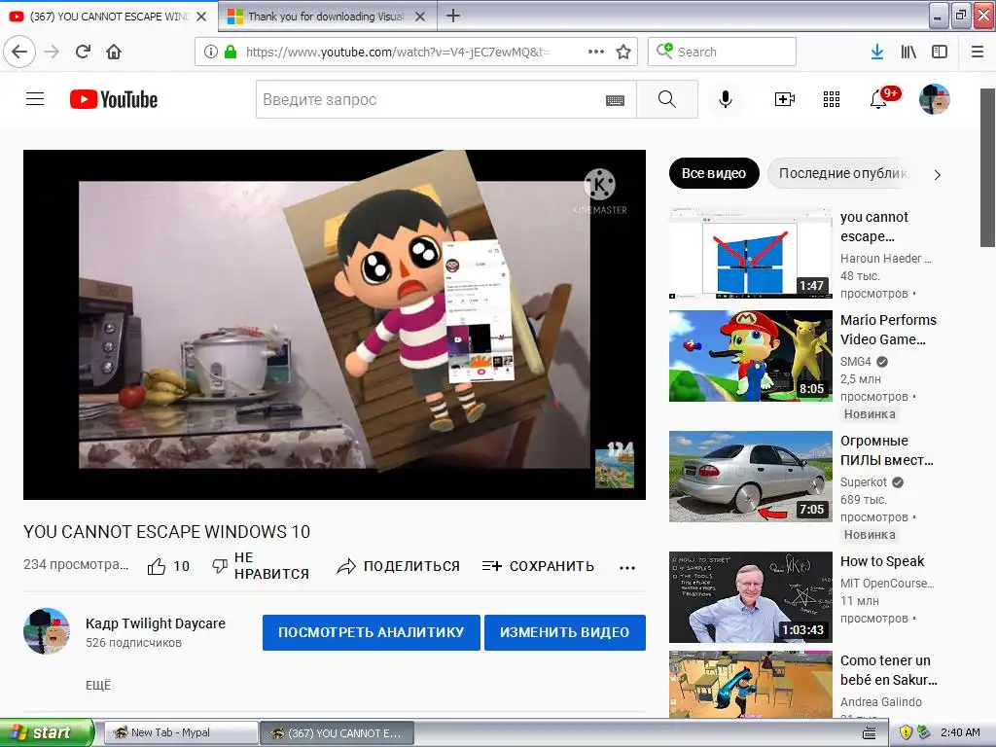Click Superkot channel name
Image resolution: width=996 pixels, height=747 pixels.
(864, 482)
